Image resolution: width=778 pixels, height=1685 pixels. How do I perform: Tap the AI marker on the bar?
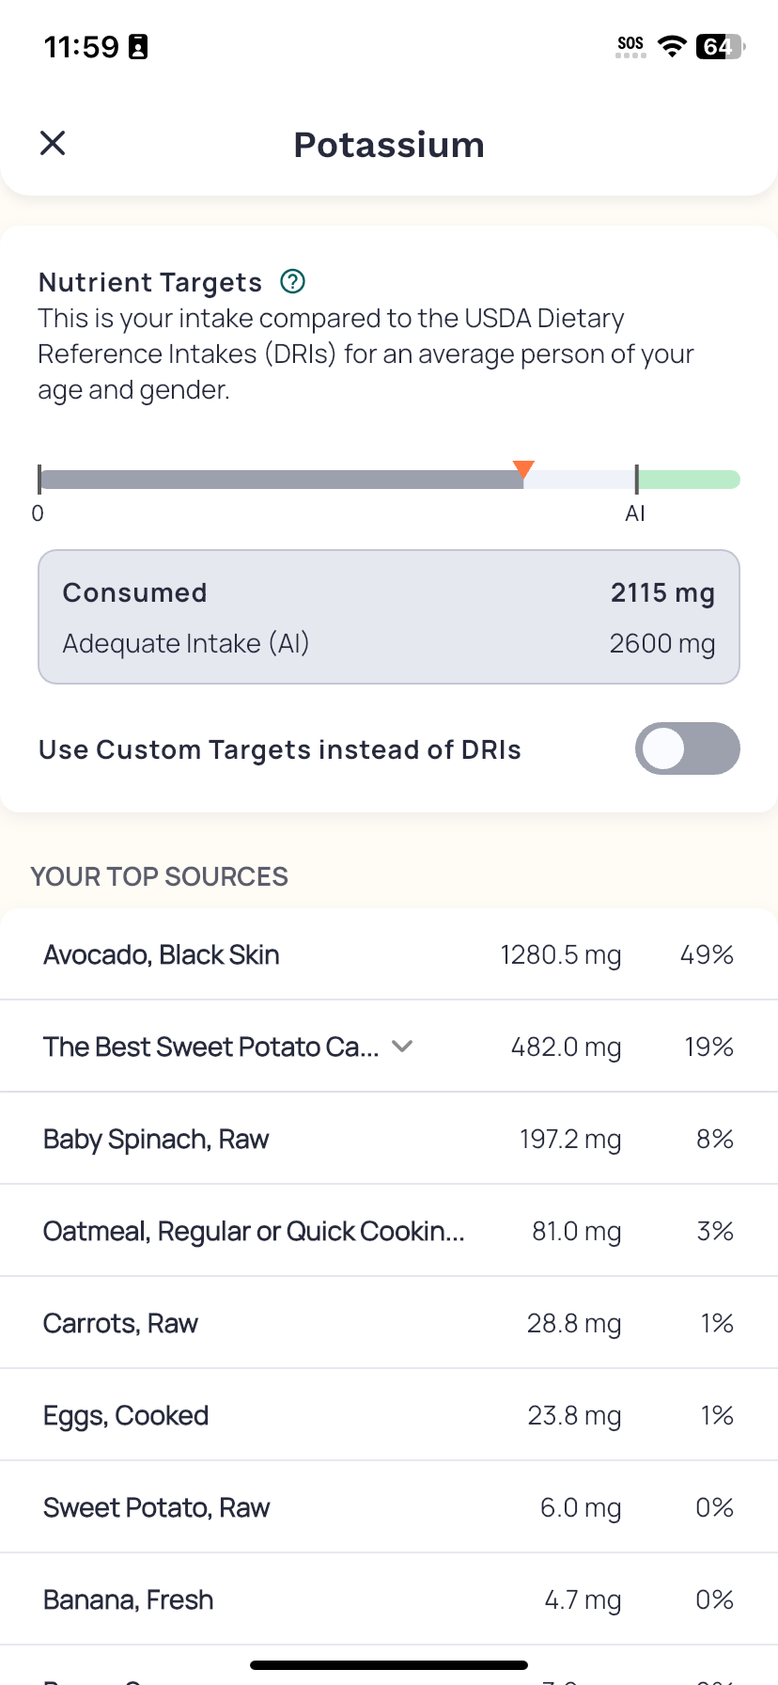pyautogui.click(x=636, y=480)
